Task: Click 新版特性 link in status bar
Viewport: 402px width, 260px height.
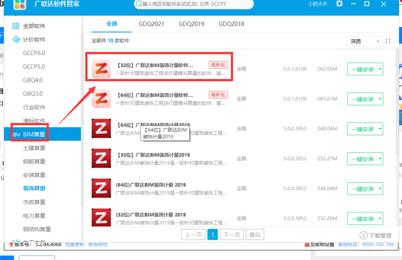Action: point(98,244)
